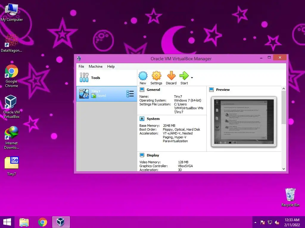Image resolution: width=305 pixels, height=228 pixels.
Task: Click the details pane scroll down arrow
Action: point(284,169)
